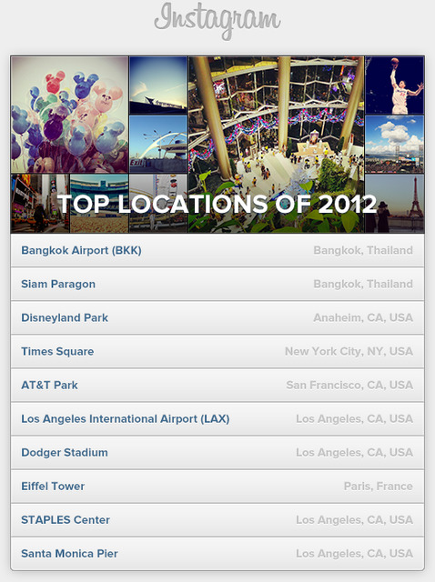Select the Siam Paragon location row

tap(217, 284)
